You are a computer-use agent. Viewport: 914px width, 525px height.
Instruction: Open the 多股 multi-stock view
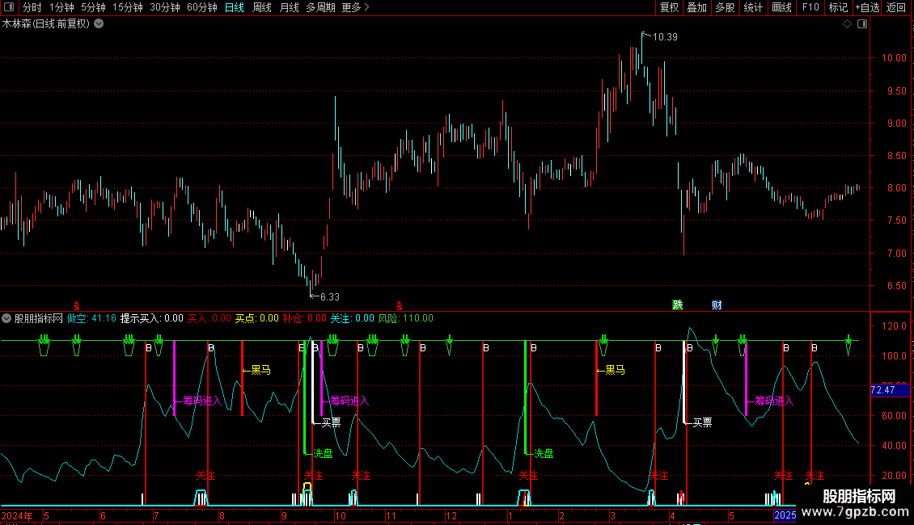(x=725, y=7)
